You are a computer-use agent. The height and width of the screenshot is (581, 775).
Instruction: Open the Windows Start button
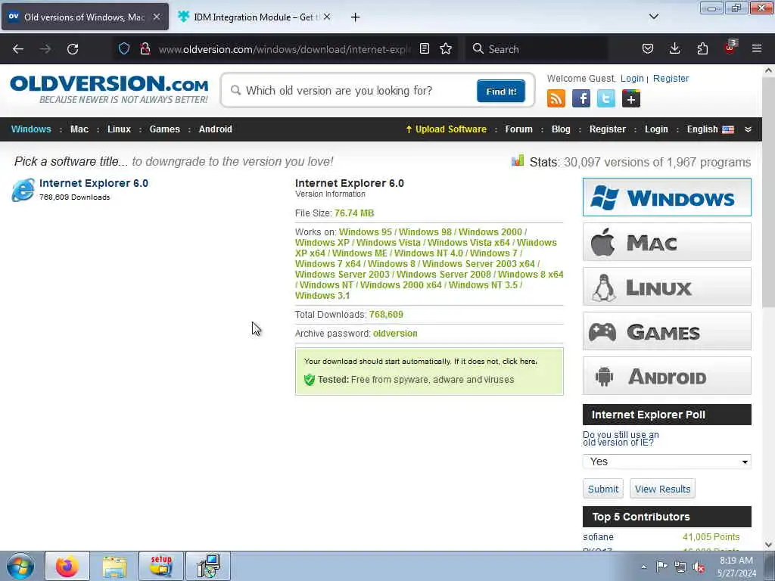pos(20,566)
